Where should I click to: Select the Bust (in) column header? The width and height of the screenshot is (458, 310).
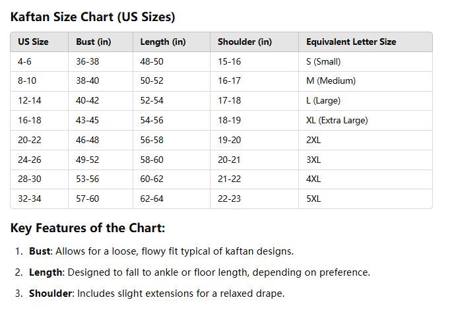(x=93, y=42)
